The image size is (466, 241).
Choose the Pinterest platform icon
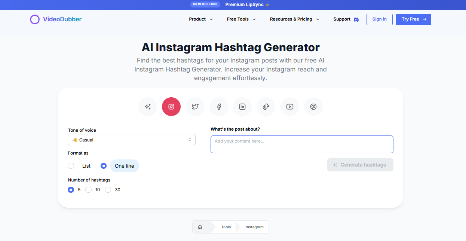pos(313,107)
